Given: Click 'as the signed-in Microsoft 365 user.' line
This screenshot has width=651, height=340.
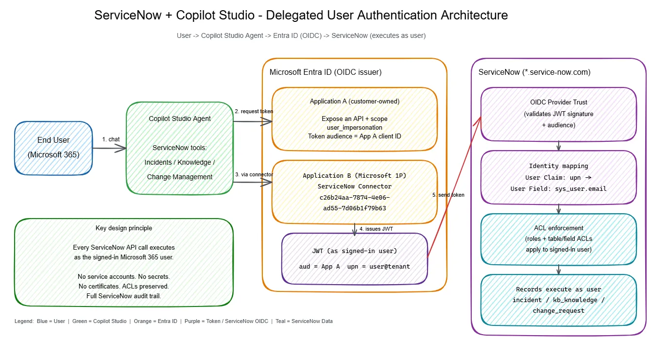Looking at the screenshot, I should tap(124, 257).
